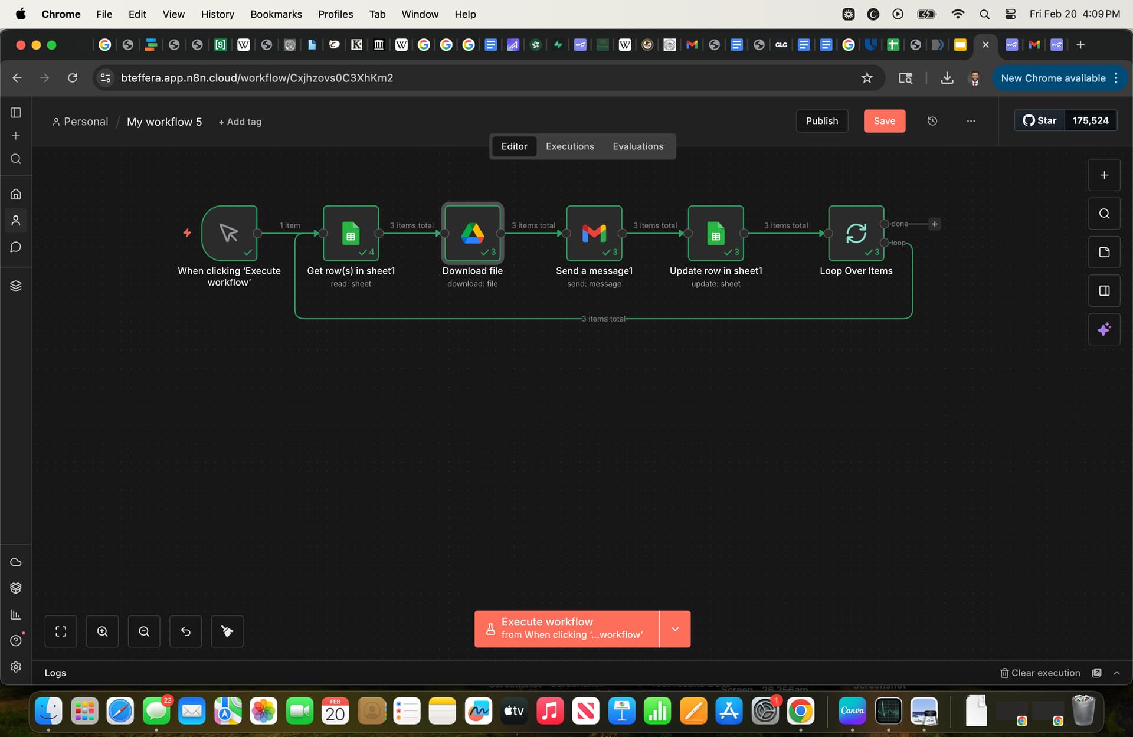The width and height of the screenshot is (1133, 737).
Task: Expand the Logs panel chevron
Action: click(1116, 673)
